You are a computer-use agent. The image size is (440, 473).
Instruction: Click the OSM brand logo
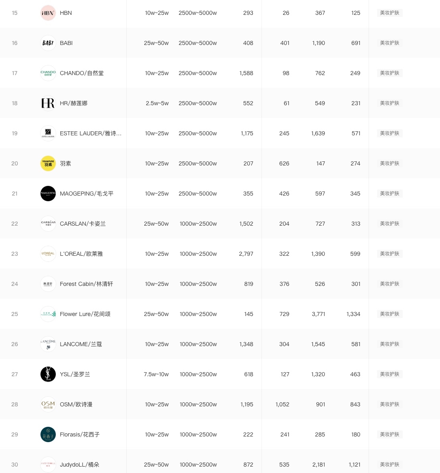click(x=48, y=404)
